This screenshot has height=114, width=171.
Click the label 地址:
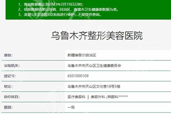pos(8,86)
